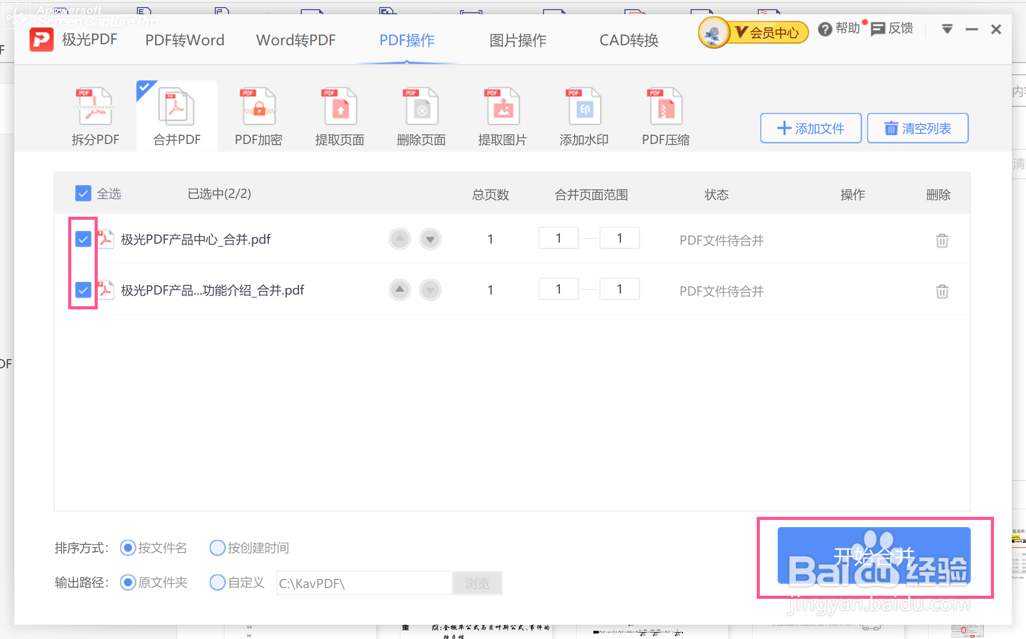
Task: Select the 合并PDF merge tool
Action: pyautogui.click(x=177, y=117)
